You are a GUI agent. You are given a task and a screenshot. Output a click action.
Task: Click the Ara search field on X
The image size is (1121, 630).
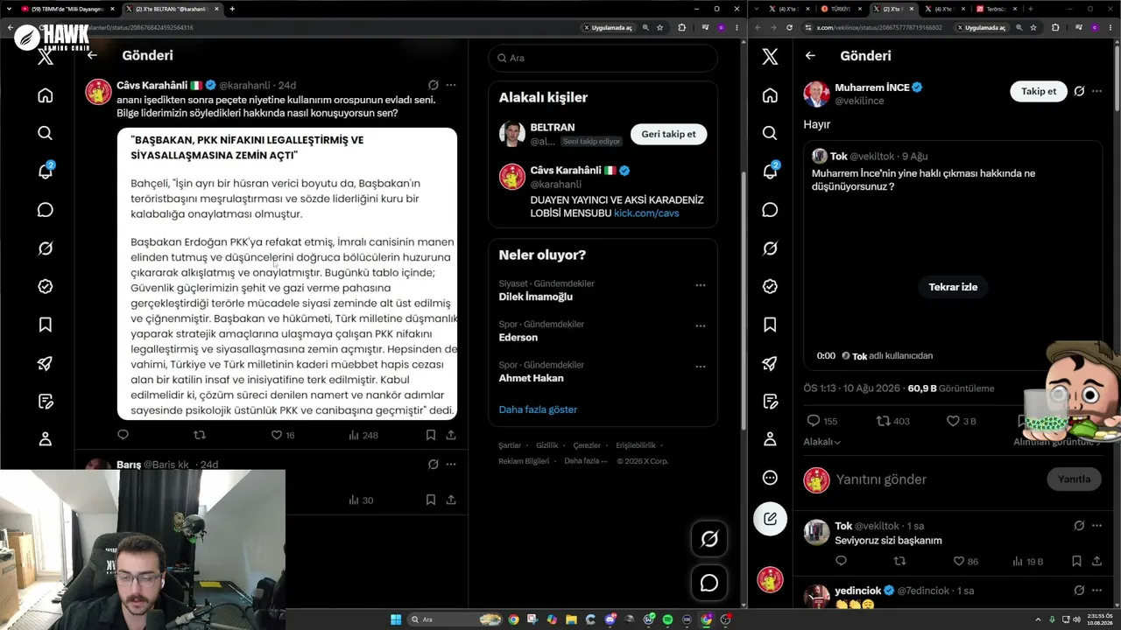click(603, 58)
